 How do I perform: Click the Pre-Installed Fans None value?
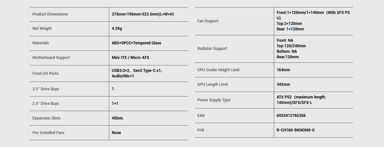116,132
